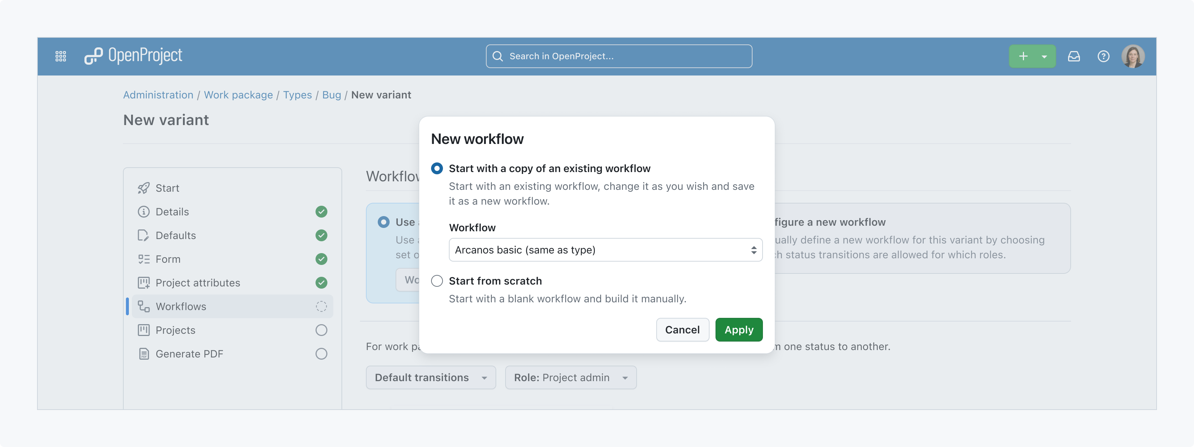
Task: Click the Details green checkmark status
Action: click(x=321, y=212)
